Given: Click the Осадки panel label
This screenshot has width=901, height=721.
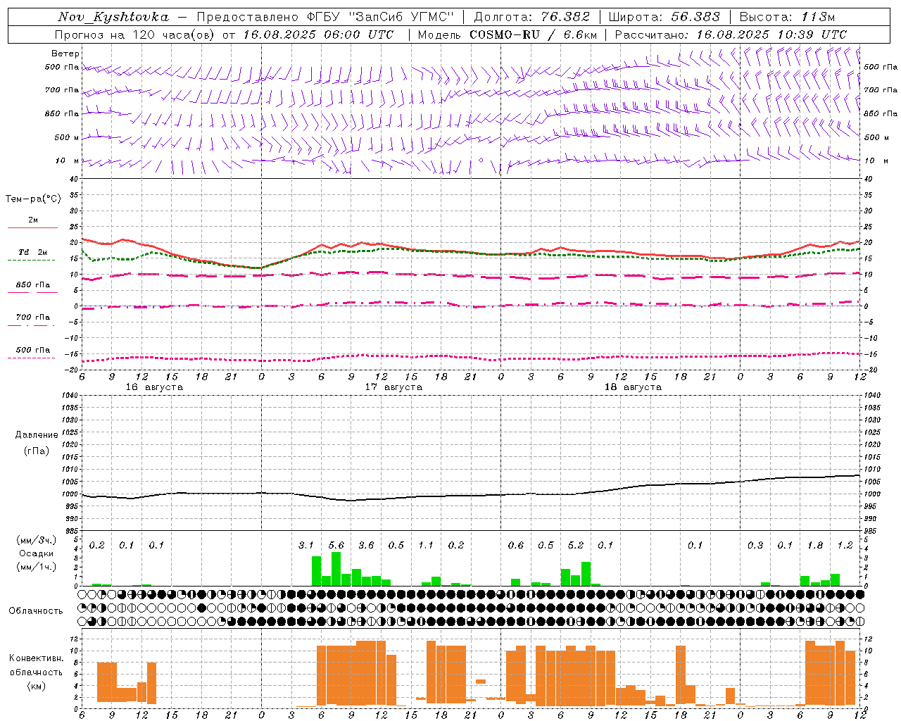Looking at the screenshot, I should 37,553.
